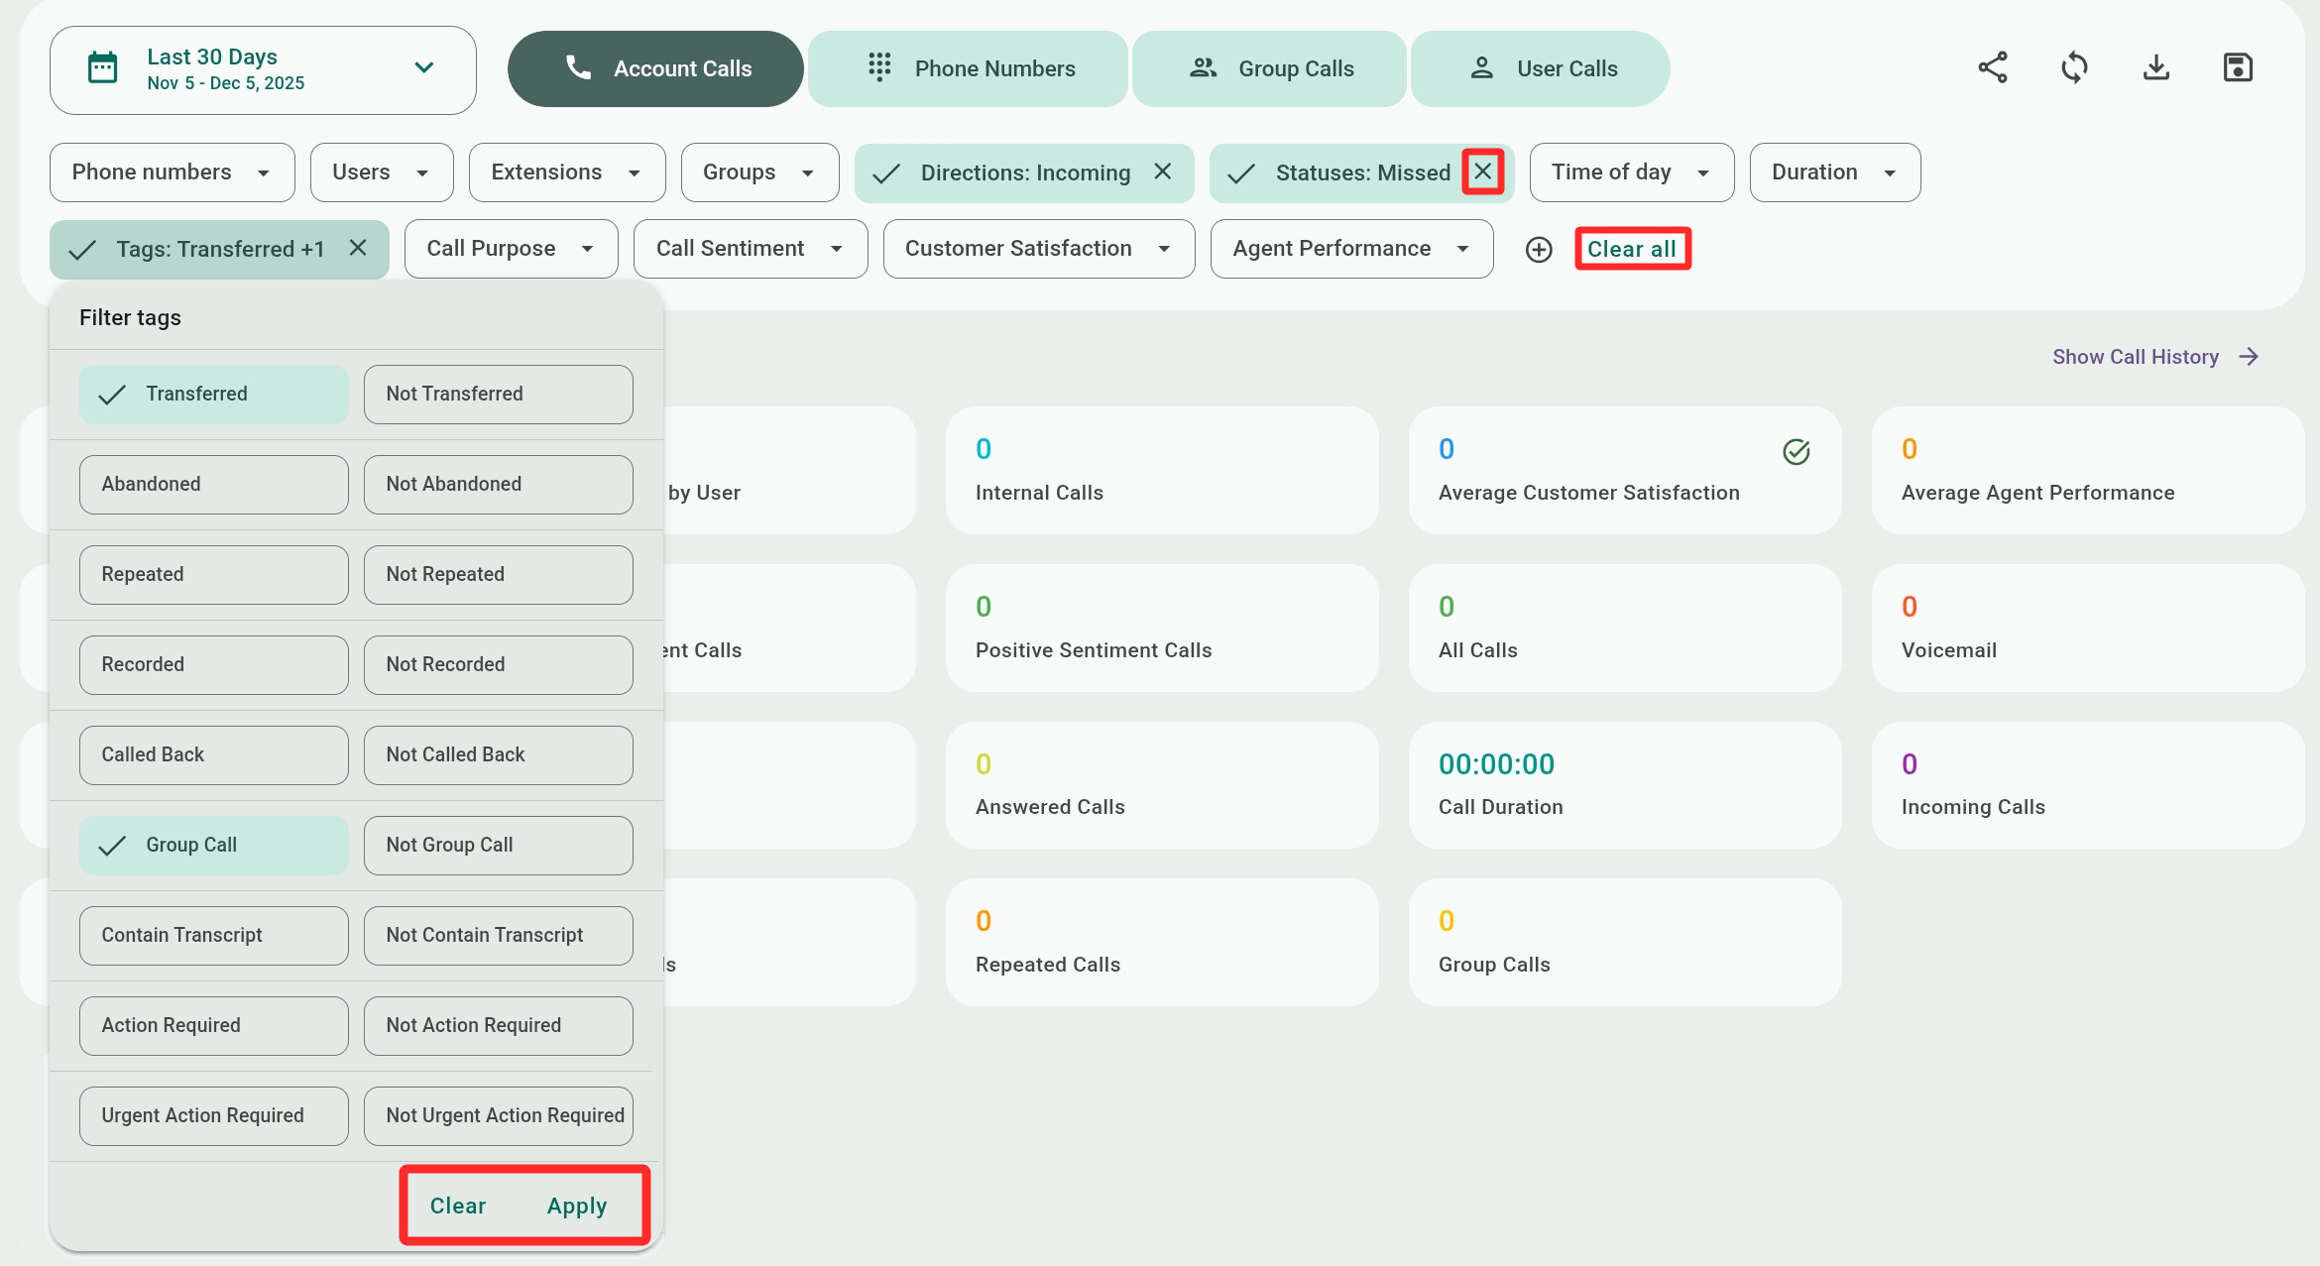Click the refresh data icon

pyautogui.click(x=2074, y=68)
